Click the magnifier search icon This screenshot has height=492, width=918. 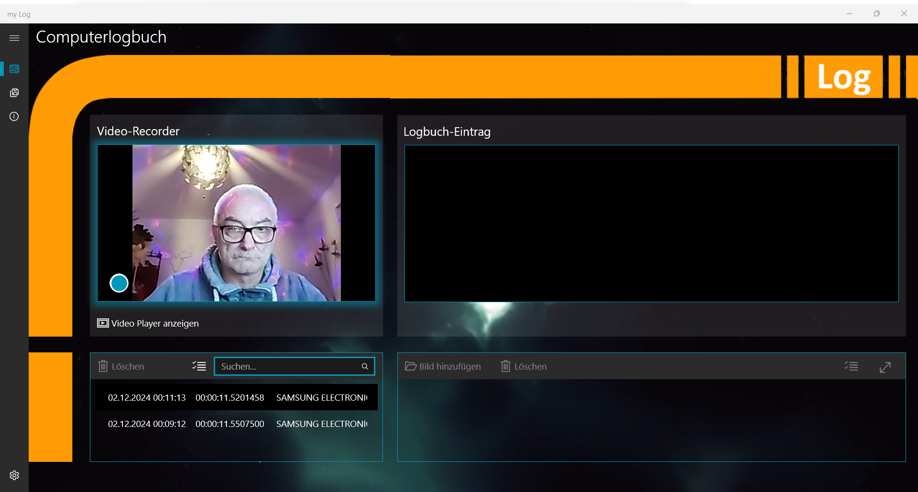click(x=365, y=367)
